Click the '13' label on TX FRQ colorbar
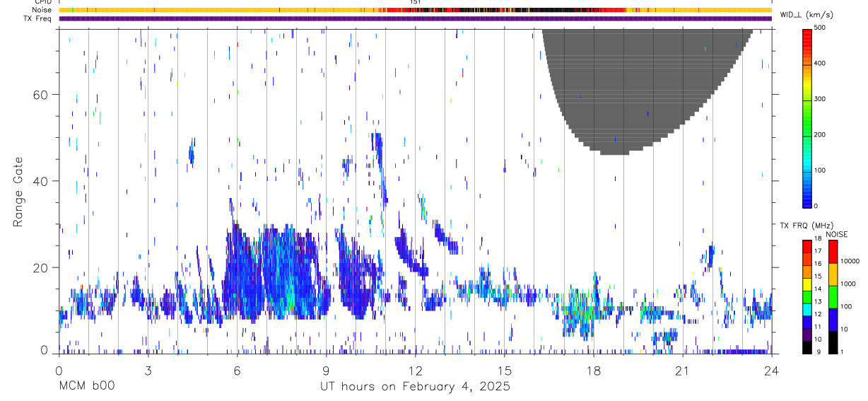This screenshot has width=868, height=401. 818,302
